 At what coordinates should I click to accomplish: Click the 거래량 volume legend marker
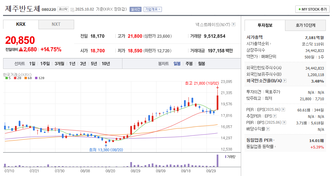click(x=230, y=157)
